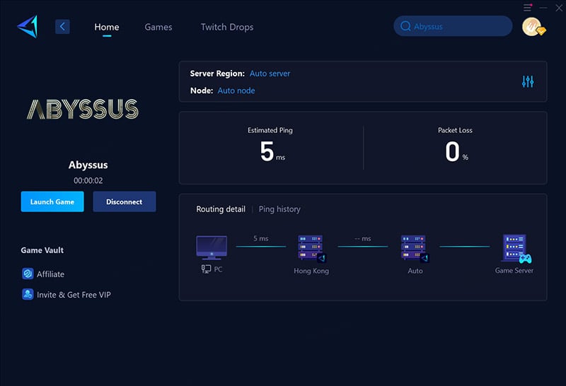The image size is (566, 386).
Task: Click the Affiliate icon
Action: [x=28, y=274]
